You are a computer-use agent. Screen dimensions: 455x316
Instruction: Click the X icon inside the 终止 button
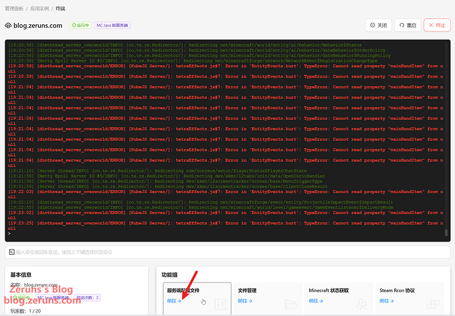(x=431, y=25)
